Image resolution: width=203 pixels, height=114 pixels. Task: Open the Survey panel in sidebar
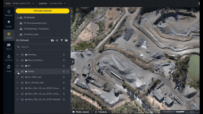tap(9, 24)
